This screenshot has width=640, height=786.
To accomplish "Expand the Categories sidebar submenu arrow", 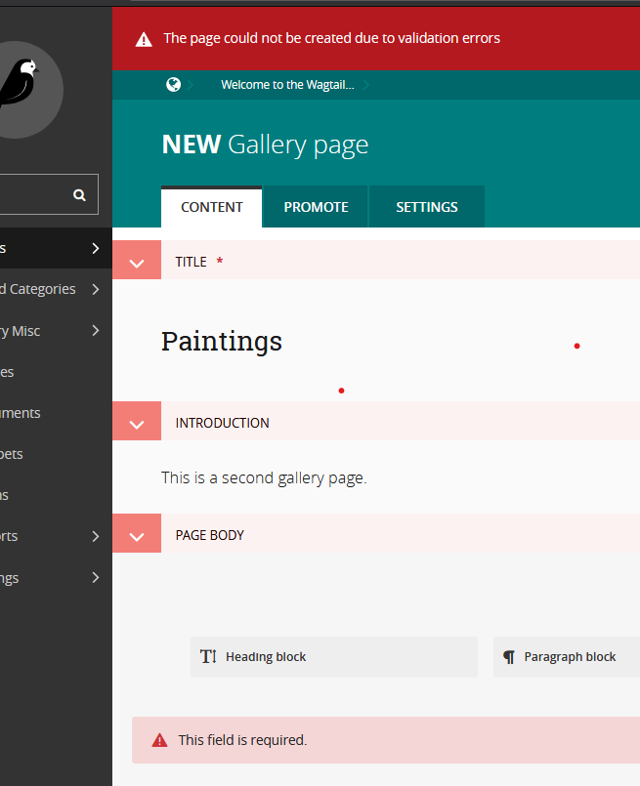I will click(96, 289).
